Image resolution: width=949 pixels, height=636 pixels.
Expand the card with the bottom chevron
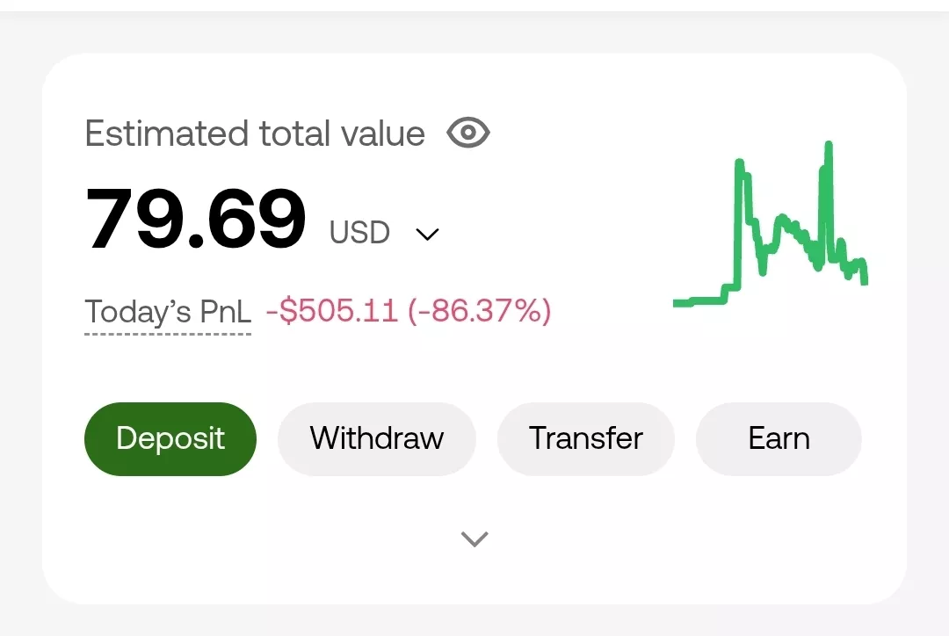(474, 538)
